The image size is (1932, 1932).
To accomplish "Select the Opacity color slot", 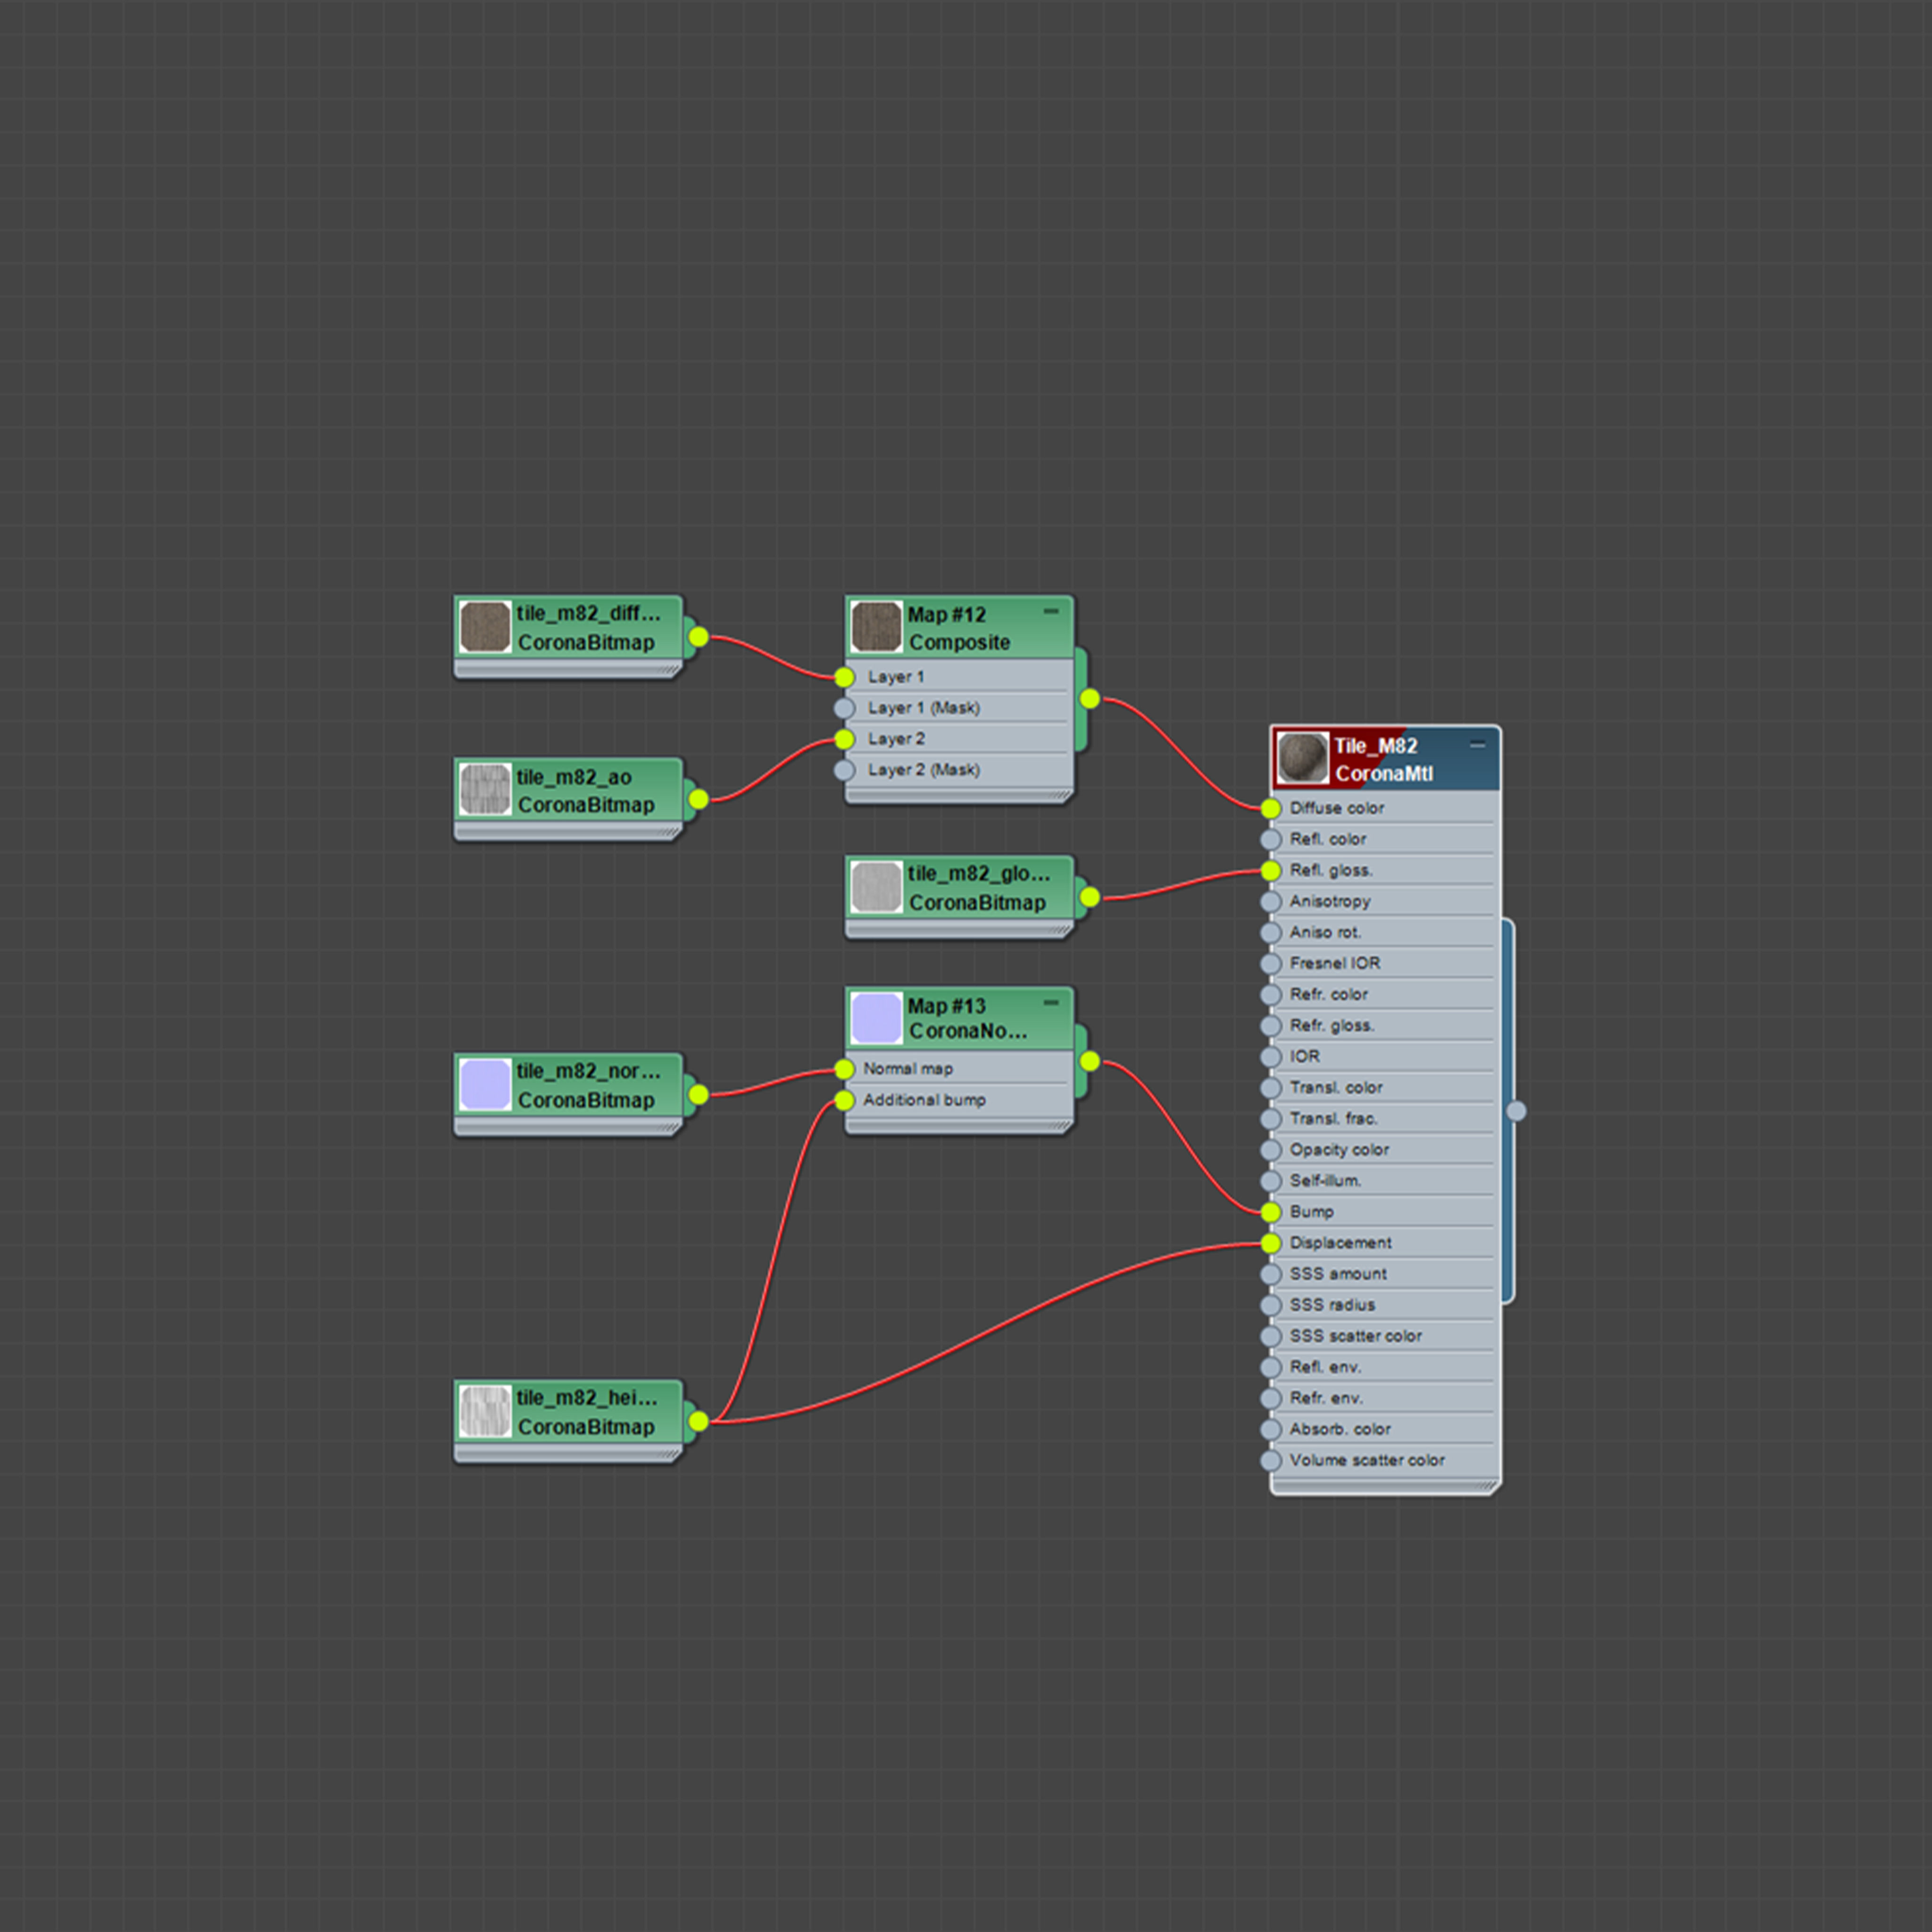I will click(x=1338, y=1150).
